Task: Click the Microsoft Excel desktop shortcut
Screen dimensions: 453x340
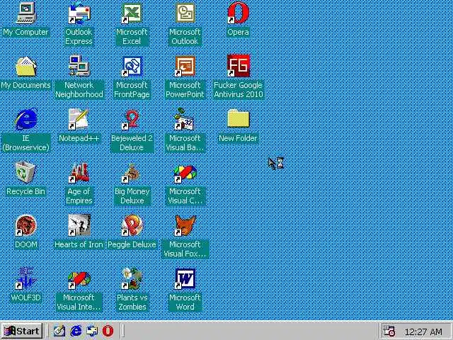Action: (x=132, y=13)
